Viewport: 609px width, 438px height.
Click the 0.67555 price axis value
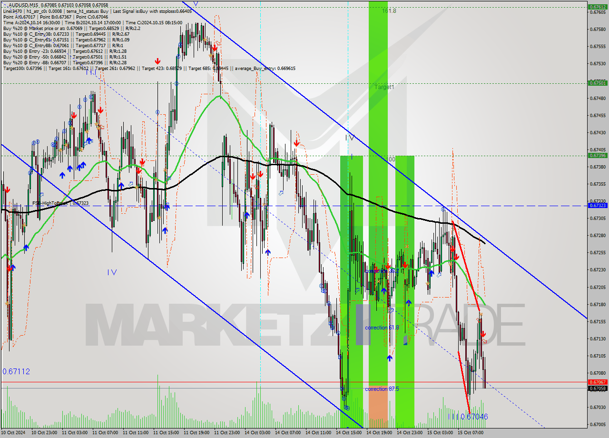[x=598, y=46]
